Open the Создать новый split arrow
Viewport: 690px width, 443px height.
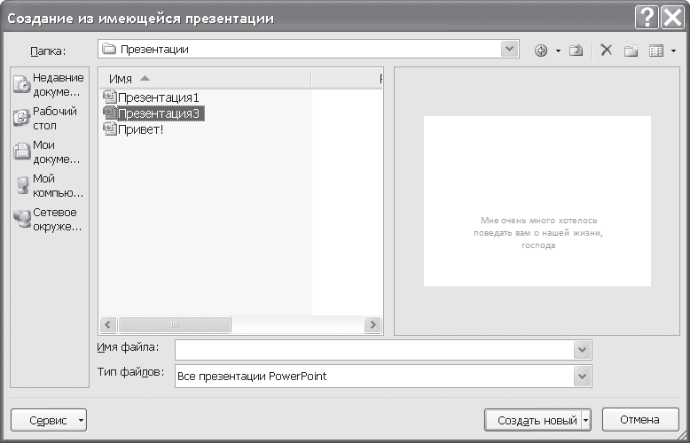click(x=585, y=420)
